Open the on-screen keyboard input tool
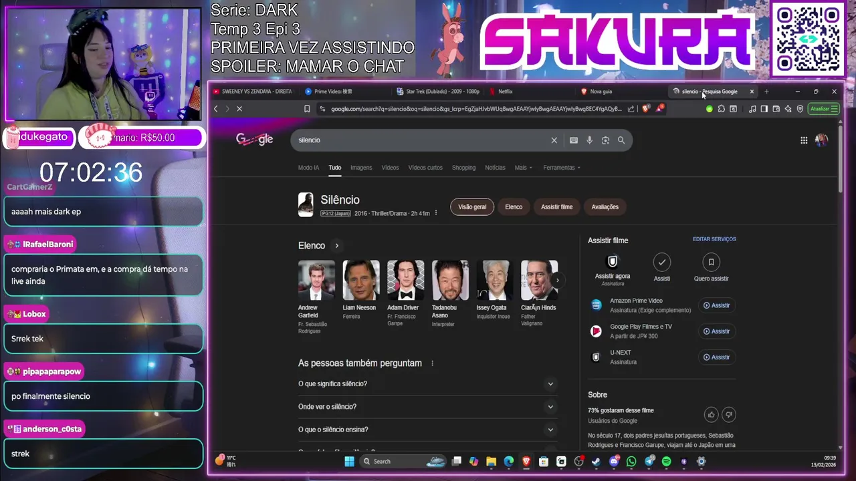This screenshot has height=481, width=856. tap(573, 140)
